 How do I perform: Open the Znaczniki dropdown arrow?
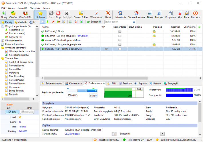pos(162,134)
